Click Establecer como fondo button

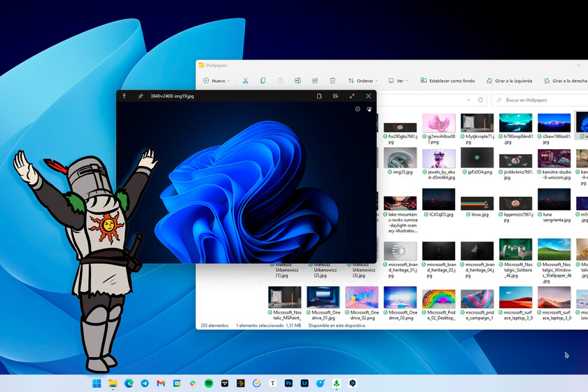447,80
